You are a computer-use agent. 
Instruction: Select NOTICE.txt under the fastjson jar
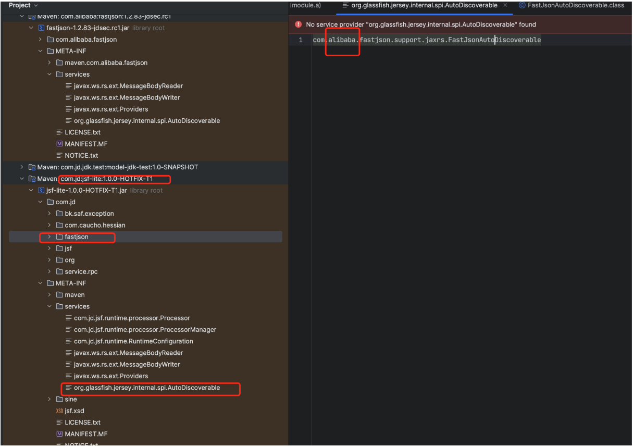(x=81, y=155)
